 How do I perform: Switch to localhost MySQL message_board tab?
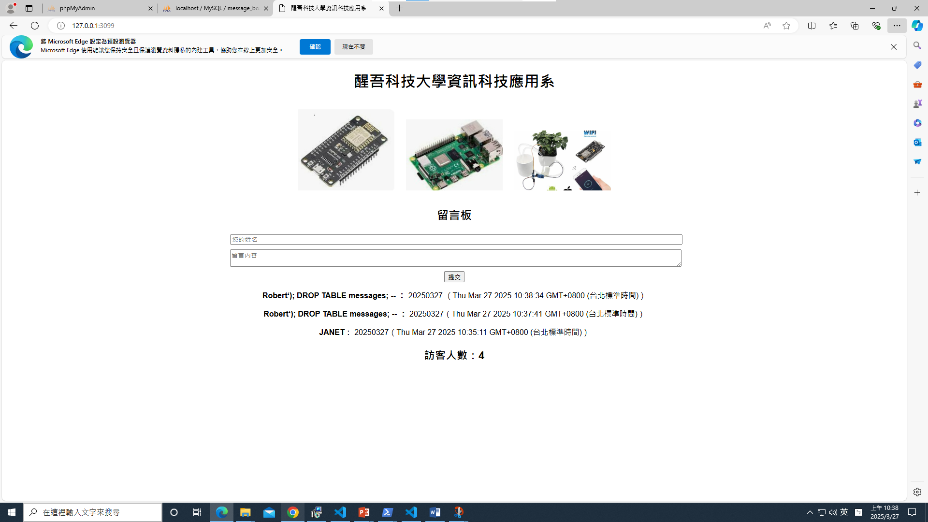coord(215,8)
